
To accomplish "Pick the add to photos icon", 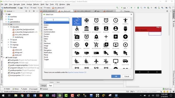I will coord(106,45).
